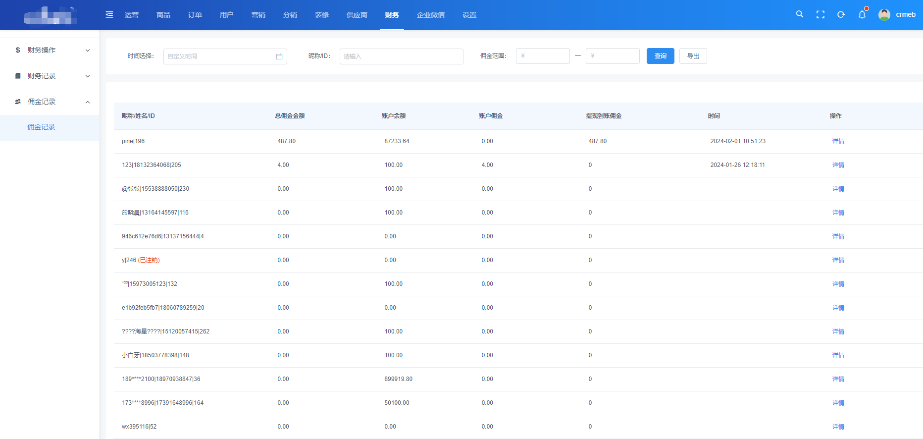This screenshot has width=923, height=439.
Task: Select 佣金记录 submenu item
Action: click(x=50, y=127)
